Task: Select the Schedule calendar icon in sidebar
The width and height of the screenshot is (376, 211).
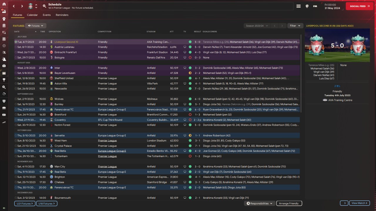Action: click(4, 73)
